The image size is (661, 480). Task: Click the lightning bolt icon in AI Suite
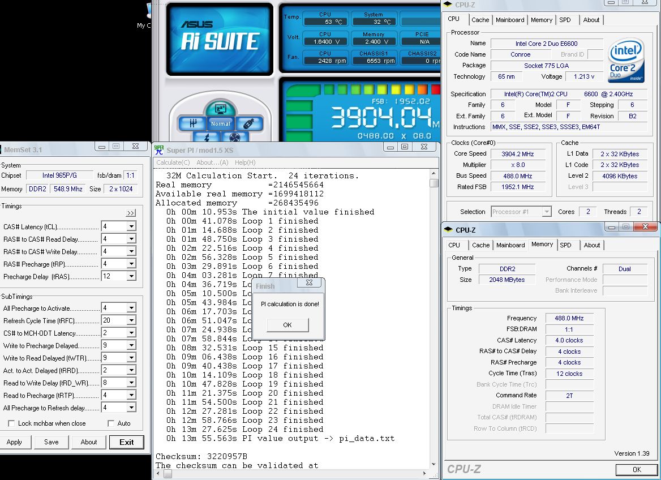pyautogui.click(x=207, y=136)
